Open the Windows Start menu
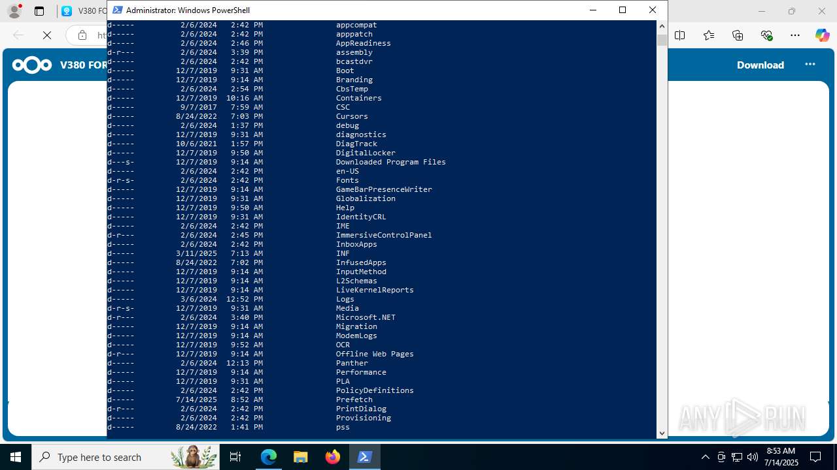 [16, 457]
